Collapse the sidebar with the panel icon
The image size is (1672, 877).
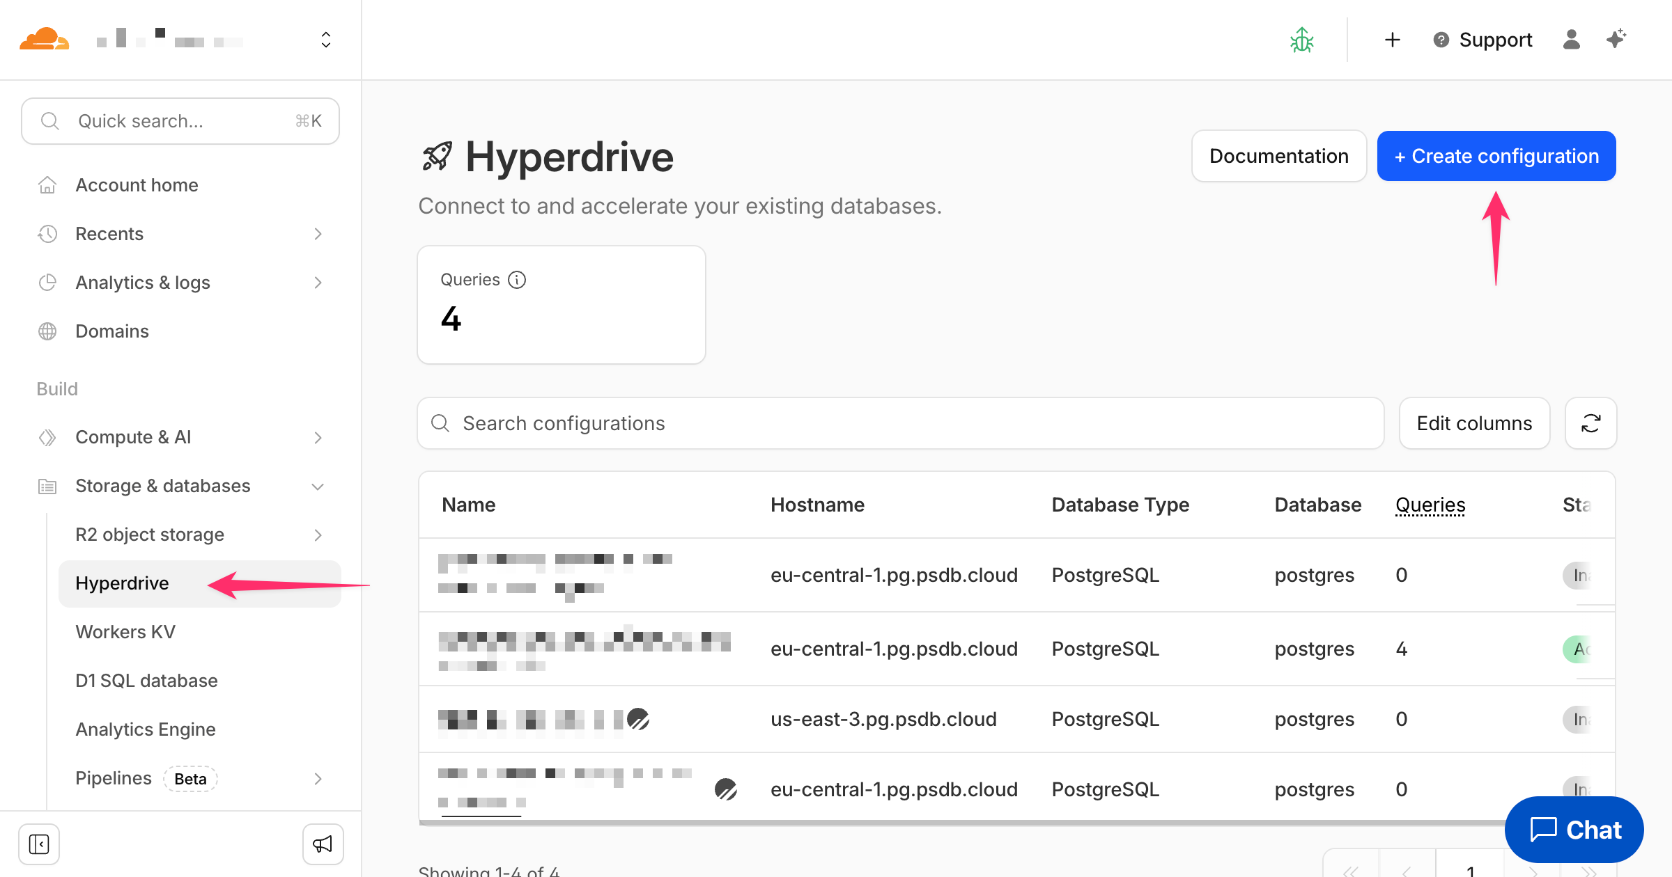[40, 844]
